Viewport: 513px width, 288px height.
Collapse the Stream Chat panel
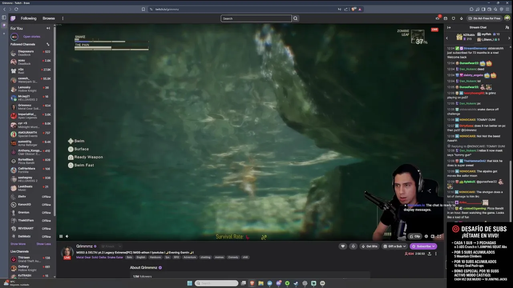click(x=449, y=28)
